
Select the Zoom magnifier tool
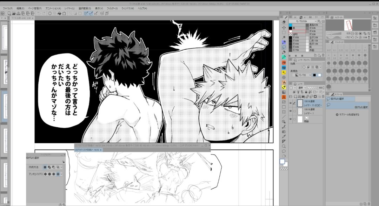click(284, 146)
